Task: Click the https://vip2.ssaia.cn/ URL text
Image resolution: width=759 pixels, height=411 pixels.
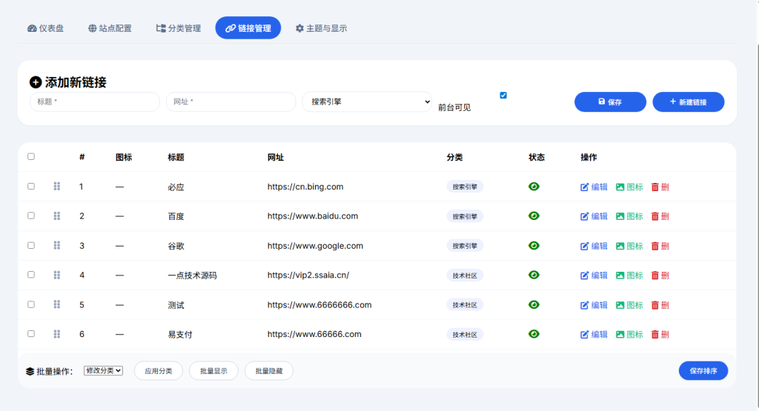Action: pyautogui.click(x=308, y=275)
